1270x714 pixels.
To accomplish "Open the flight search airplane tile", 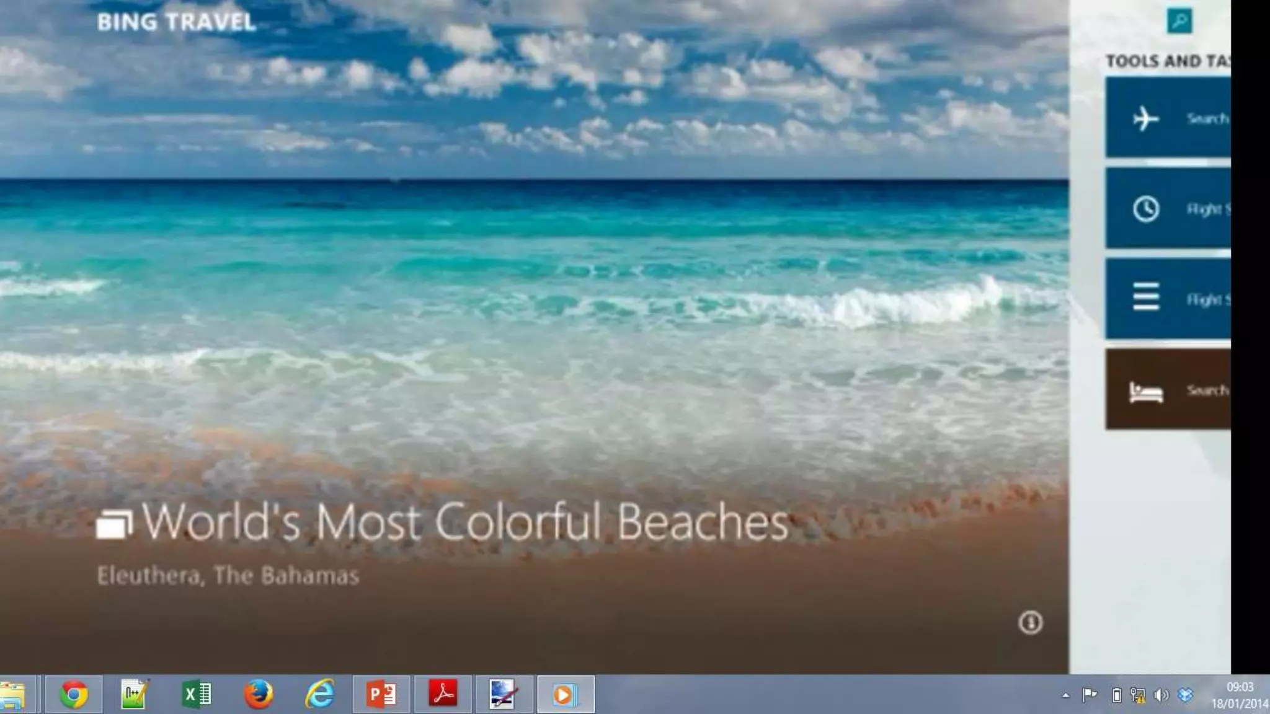I will 1168,118.
